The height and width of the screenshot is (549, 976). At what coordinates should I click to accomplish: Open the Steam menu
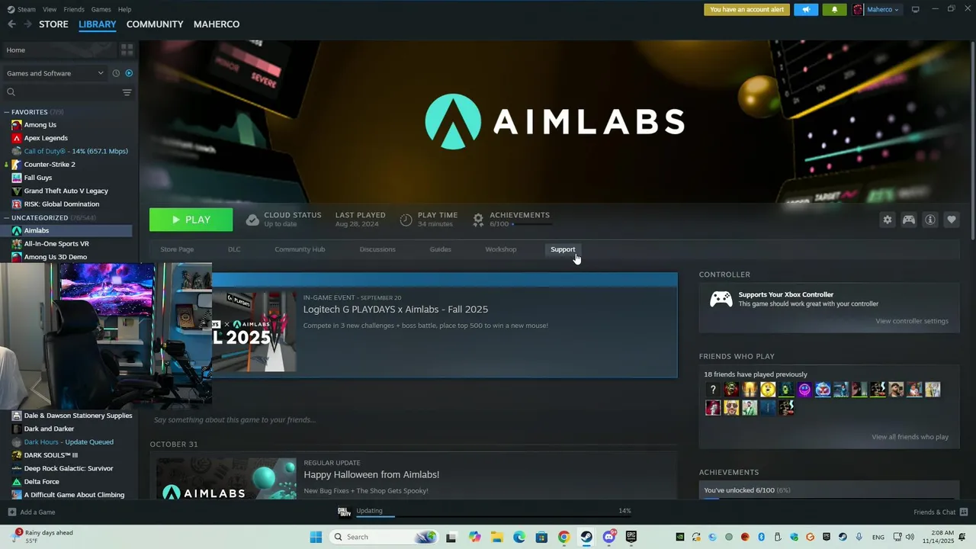click(x=27, y=9)
